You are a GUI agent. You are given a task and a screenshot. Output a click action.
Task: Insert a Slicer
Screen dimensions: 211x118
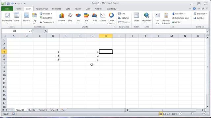[x=136, y=17]
